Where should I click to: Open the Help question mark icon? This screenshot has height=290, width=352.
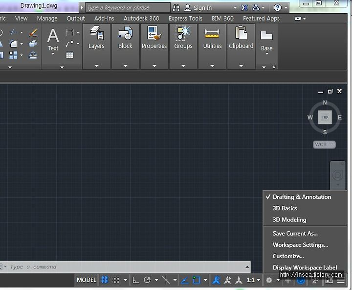pyautogui.click(x=278, y=8)
